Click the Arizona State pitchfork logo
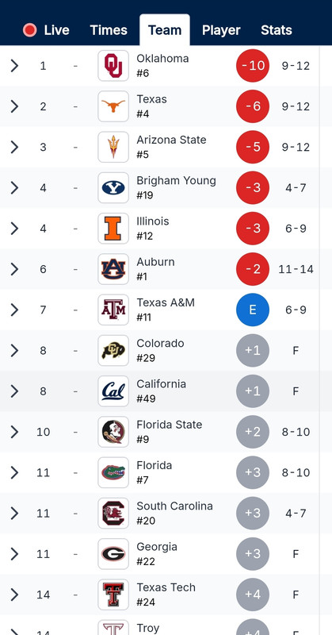The height and width of the screenshot is (635, 332). click(113, 147)
